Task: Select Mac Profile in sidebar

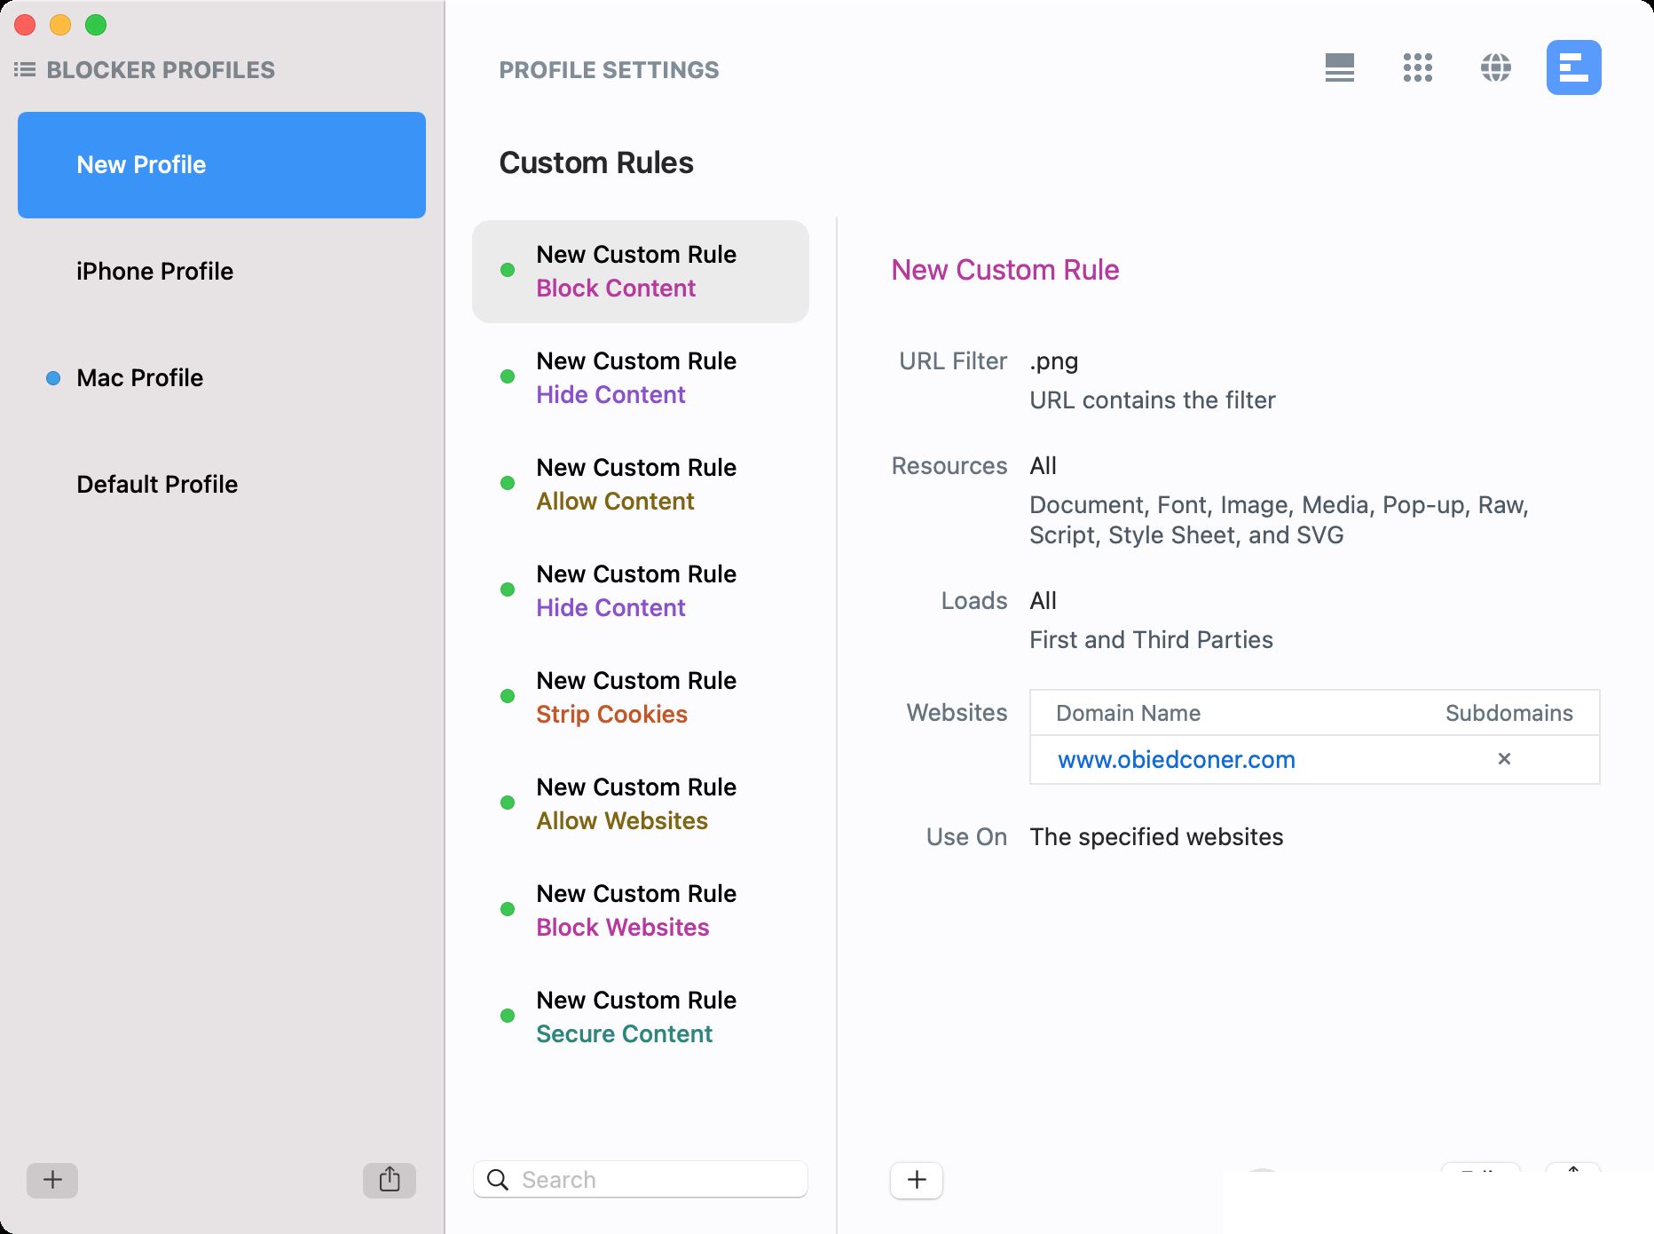Action: tap(222, 378)
